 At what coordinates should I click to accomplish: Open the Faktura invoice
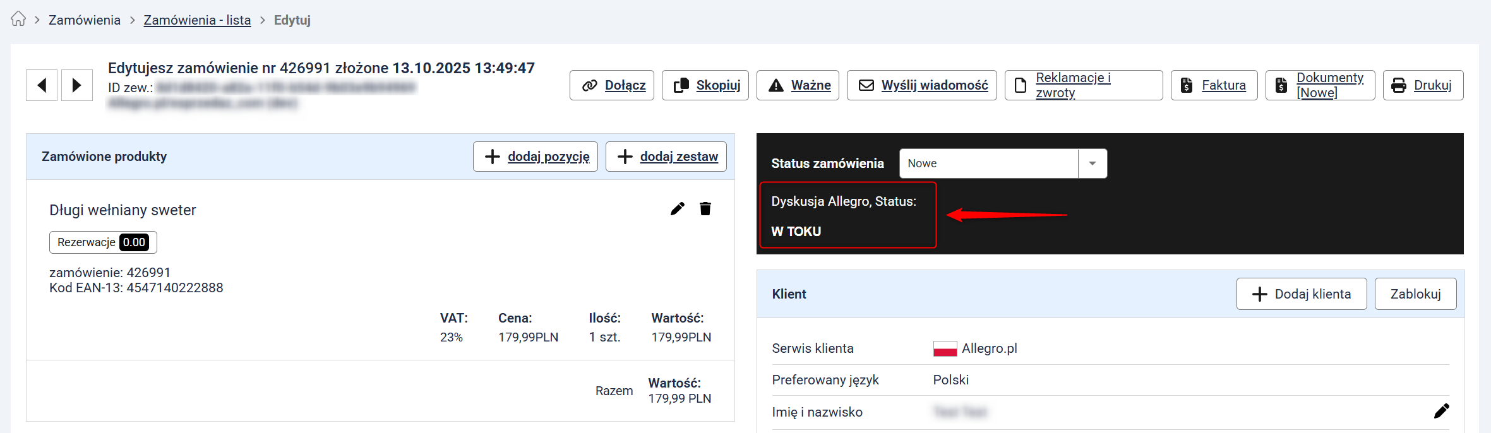click(1214, 85)
